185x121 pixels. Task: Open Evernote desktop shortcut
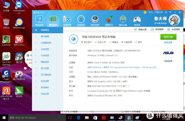pyautogui.click(x=6, y=41)
